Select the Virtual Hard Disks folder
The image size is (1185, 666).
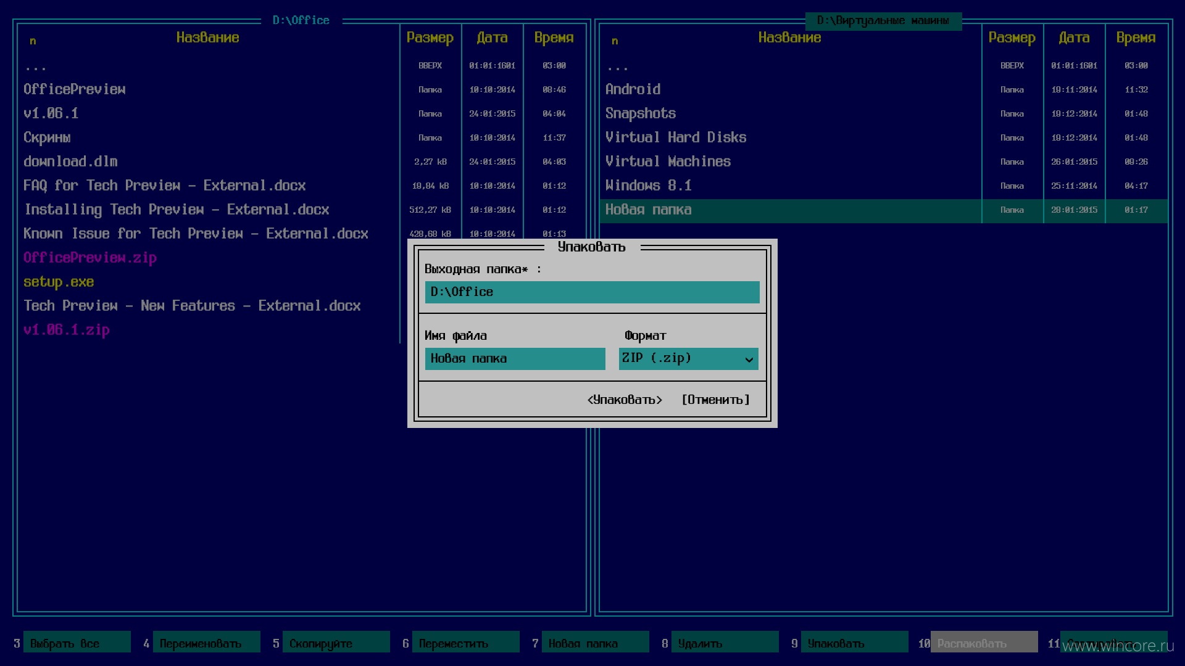click(x=676, y=138)
